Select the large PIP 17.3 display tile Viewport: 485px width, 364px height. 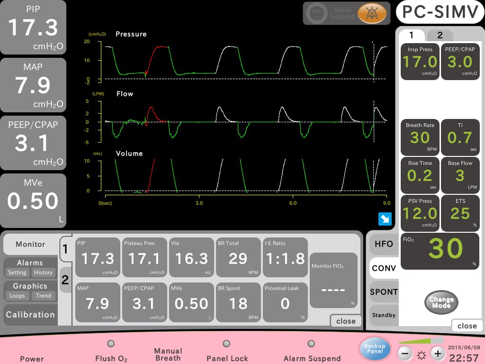[33, 27]
